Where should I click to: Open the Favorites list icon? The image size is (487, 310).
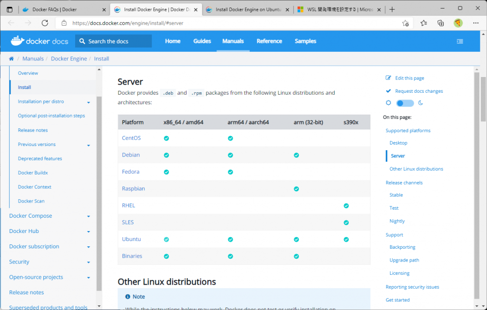pos(424,23)
